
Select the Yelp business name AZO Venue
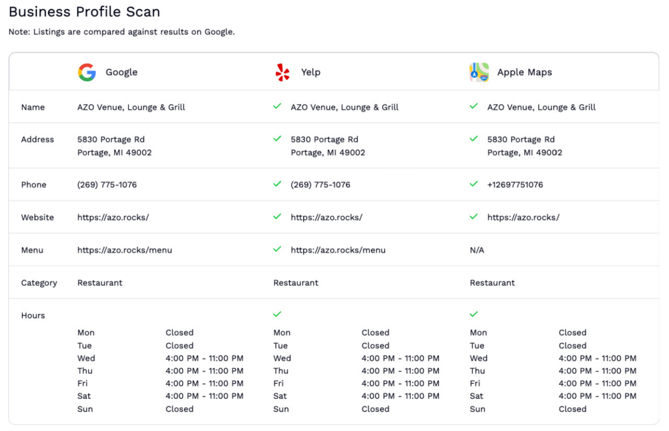pos(345,107)
